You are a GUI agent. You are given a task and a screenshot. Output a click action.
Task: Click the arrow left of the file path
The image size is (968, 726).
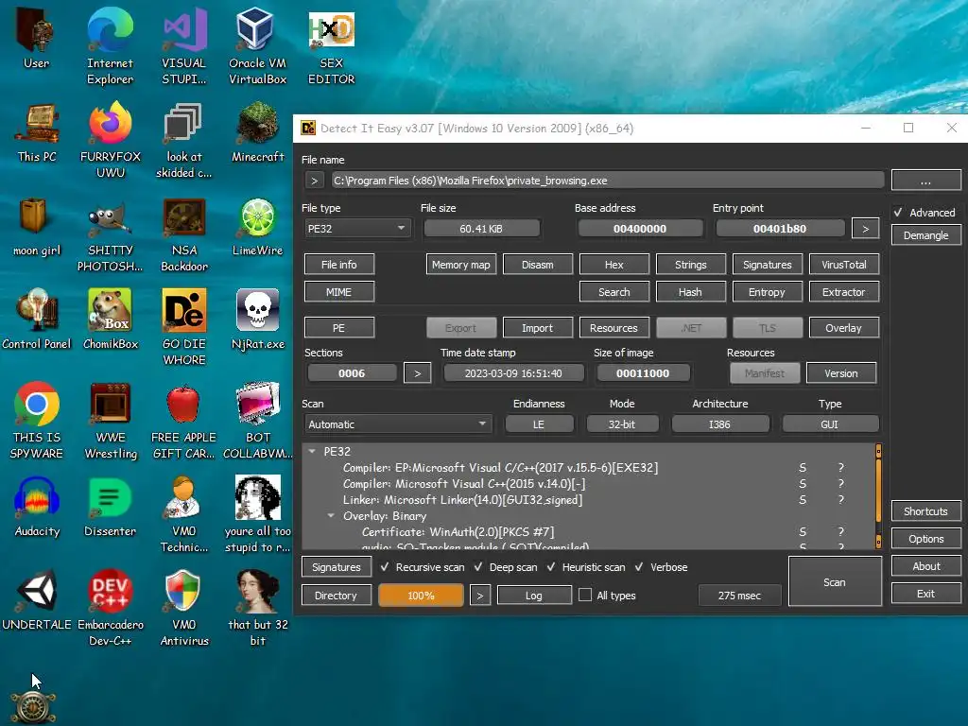coord(314,181)
